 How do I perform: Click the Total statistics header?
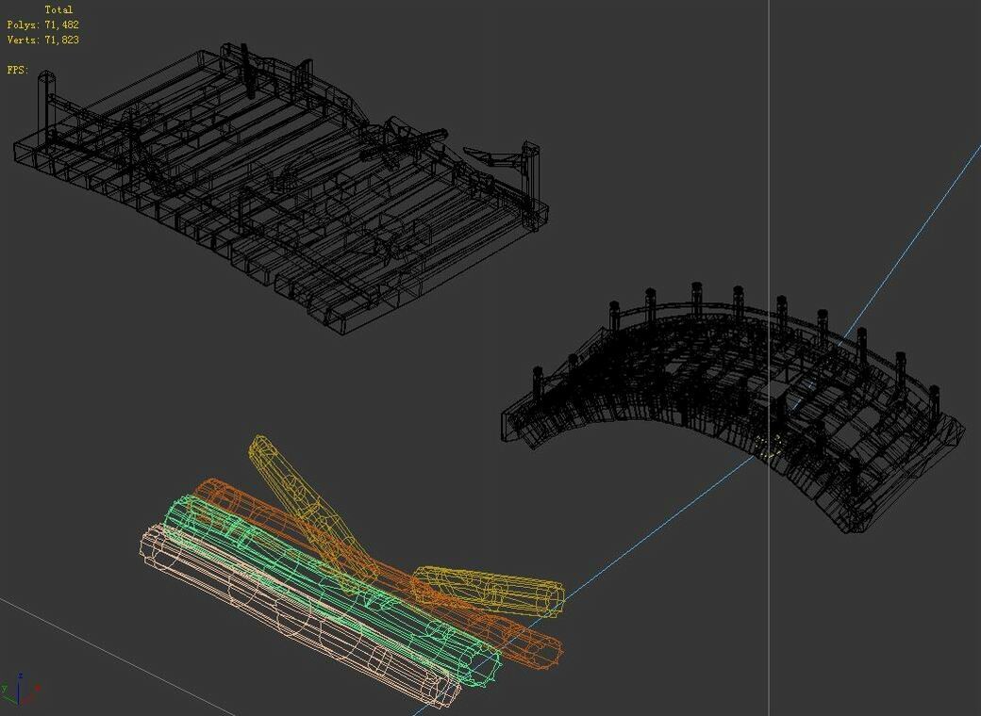[x=58, y=10]
